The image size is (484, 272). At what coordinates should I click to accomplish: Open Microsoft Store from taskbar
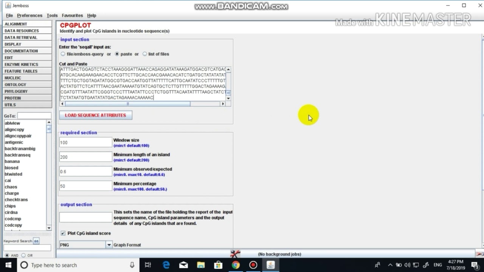point(218,265)
